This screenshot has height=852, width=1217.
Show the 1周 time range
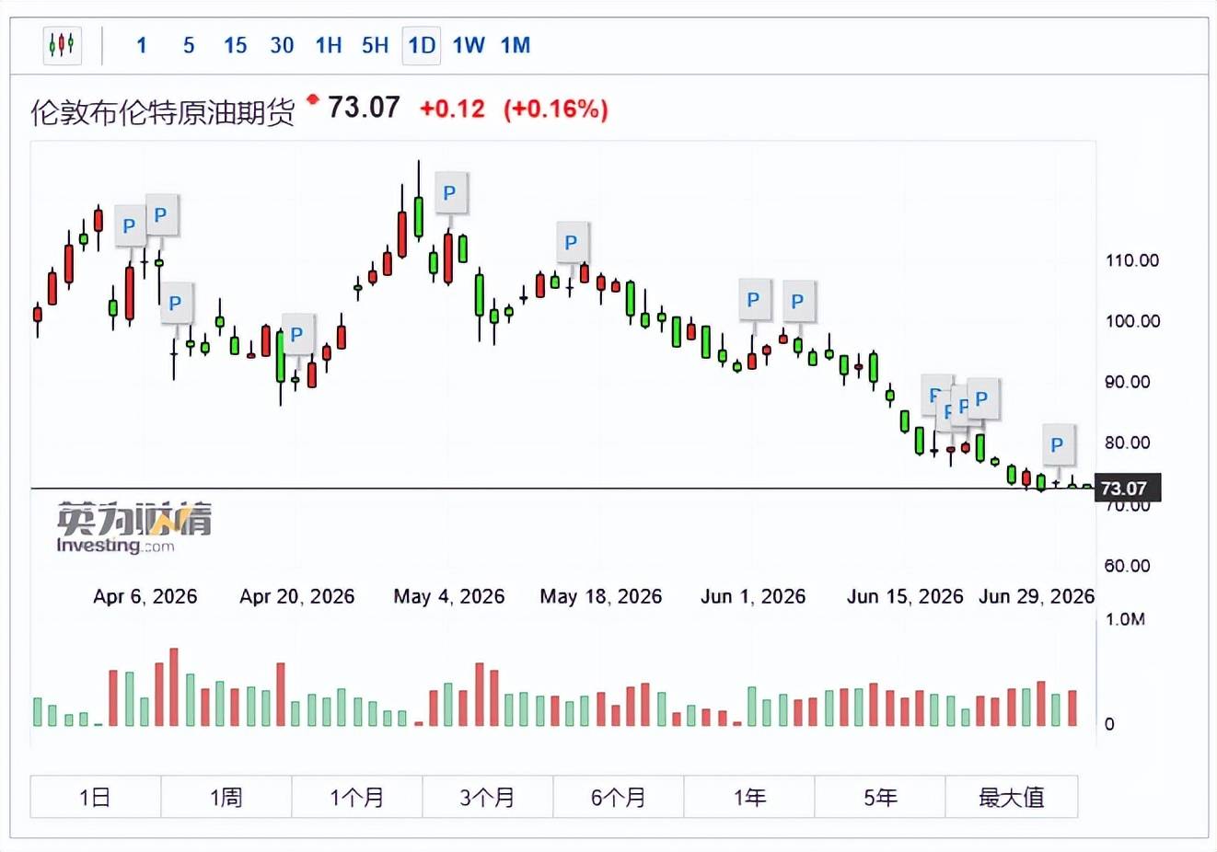226,797
